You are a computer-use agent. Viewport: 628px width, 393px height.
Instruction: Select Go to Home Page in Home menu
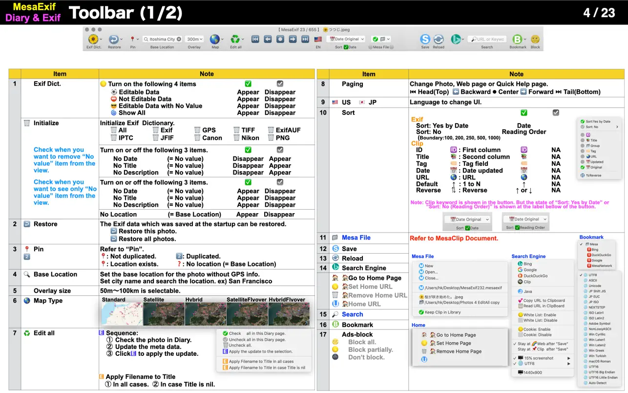pyautogui.click(x=449, y=335)
